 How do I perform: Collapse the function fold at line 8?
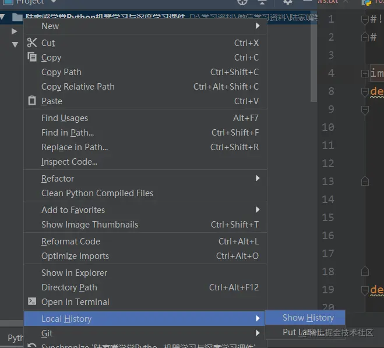point(365,91)
